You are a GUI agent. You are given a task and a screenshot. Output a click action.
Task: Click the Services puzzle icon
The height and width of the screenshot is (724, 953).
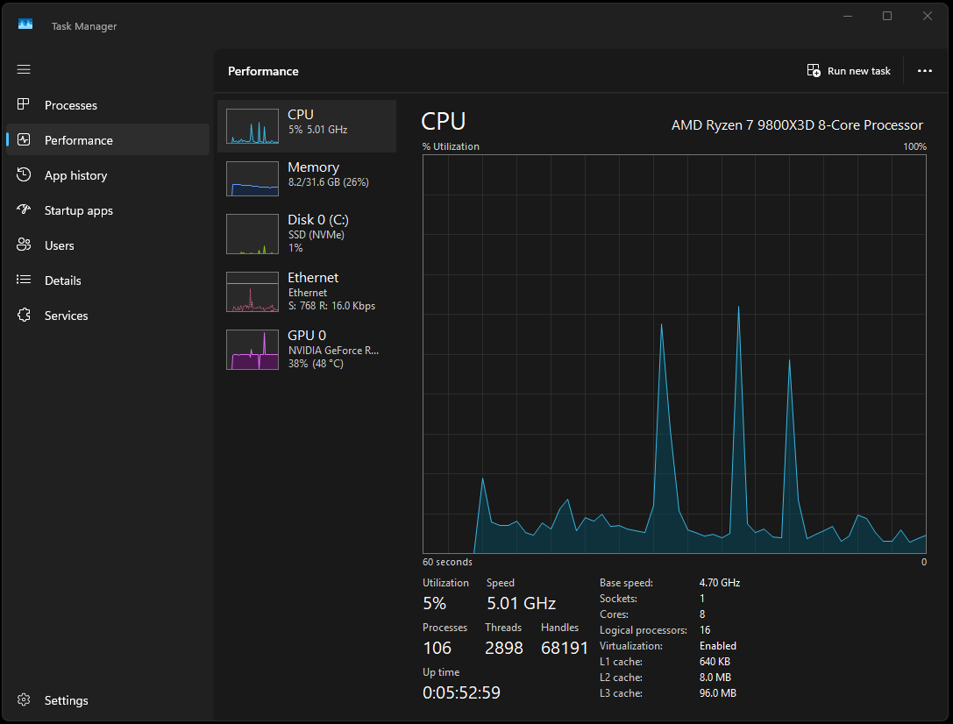24,315
